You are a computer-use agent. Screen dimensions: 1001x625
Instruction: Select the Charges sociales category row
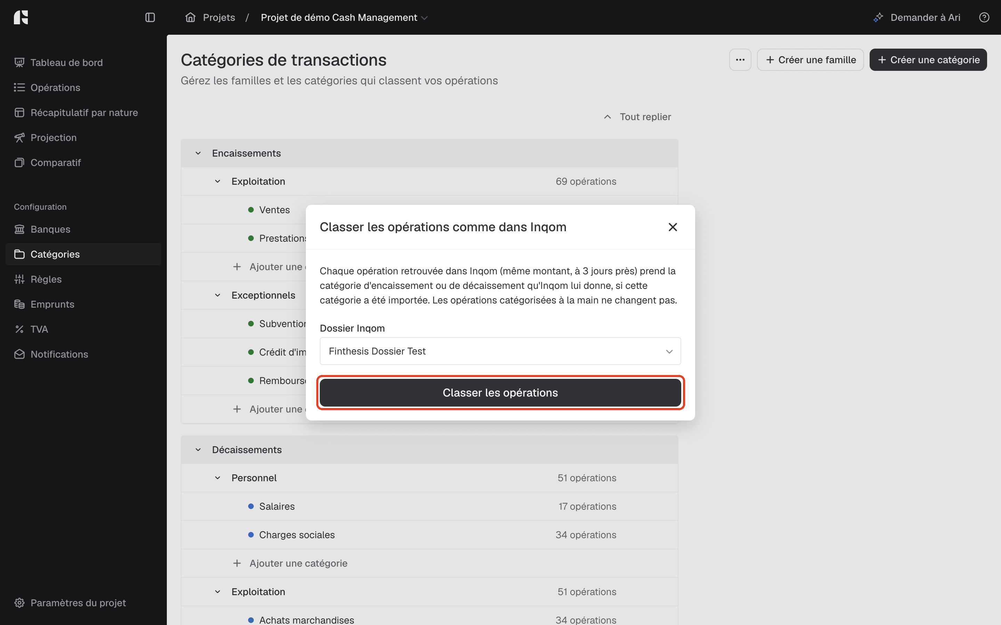point(429,535)
